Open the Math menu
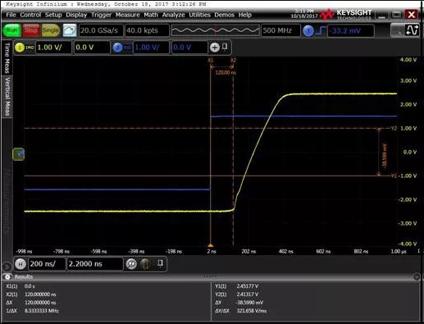Image resolution: width=424 pixels, height=324 pixels. [151, 15]
